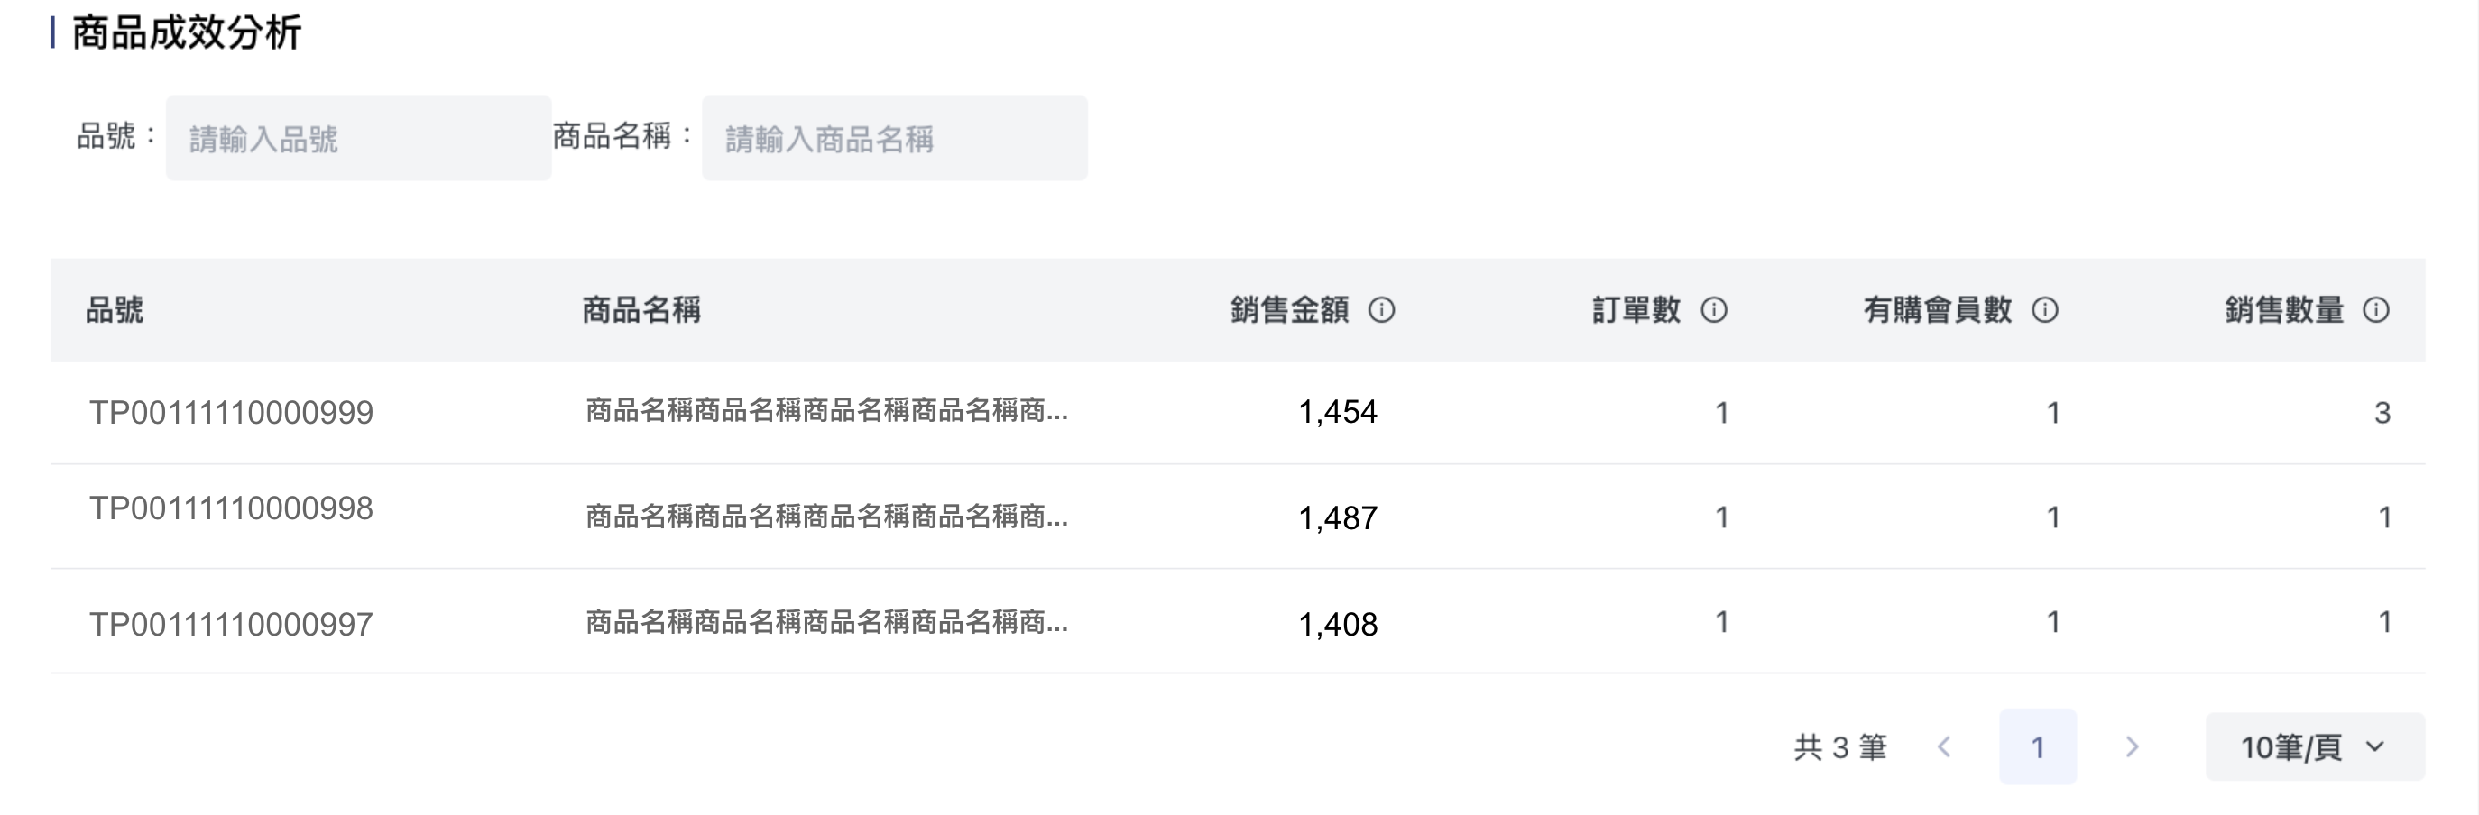Screen dimensions: 2479x815
Task: Click info icon beside 訂單數 header
Action: pyautogui.click(x=1713, y=310)
